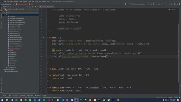Open the Tools menu
This screenshot has height=102, width=181.
coord(37,1)
